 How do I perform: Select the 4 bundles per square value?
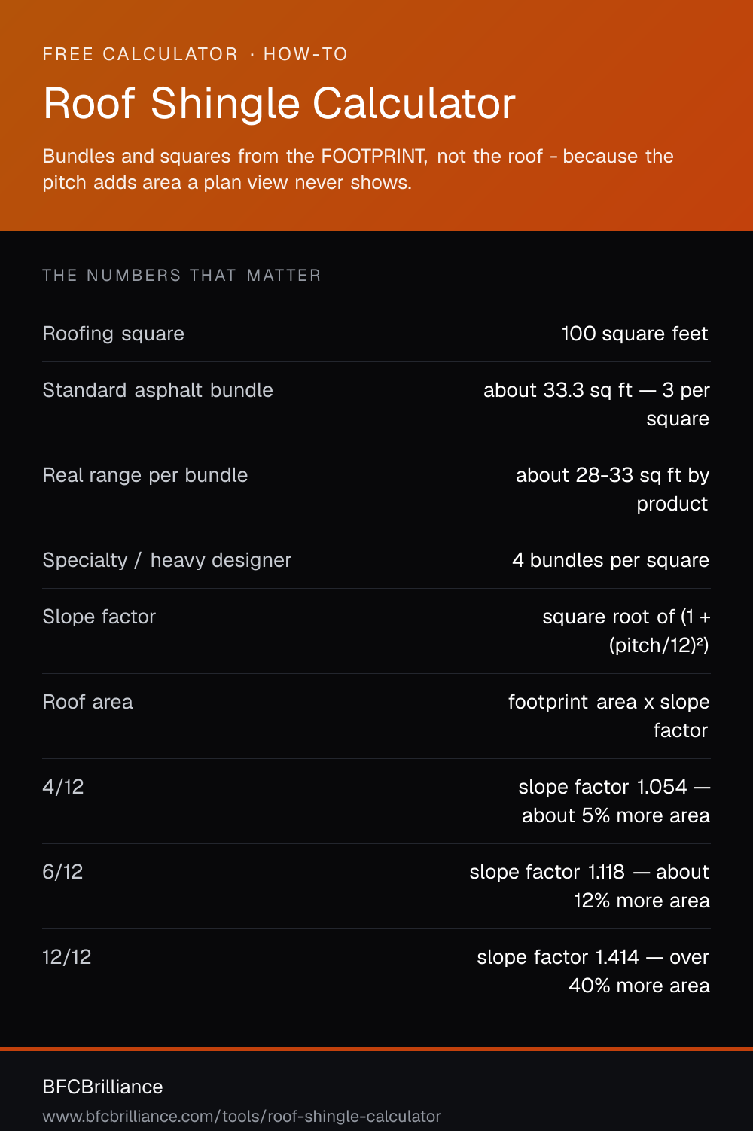coord(611,560)
